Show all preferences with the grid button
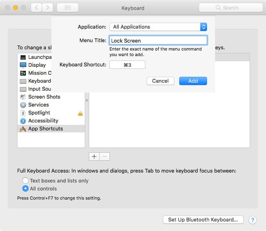 point(68,8)
